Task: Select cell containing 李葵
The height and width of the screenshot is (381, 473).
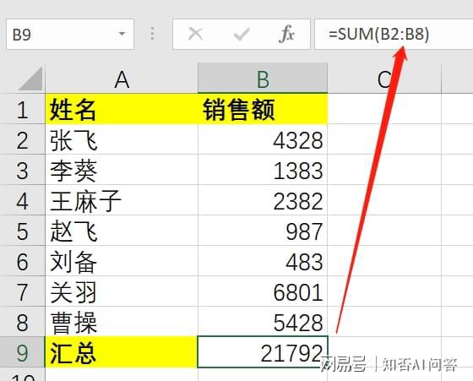Action: tap(122, 170)
